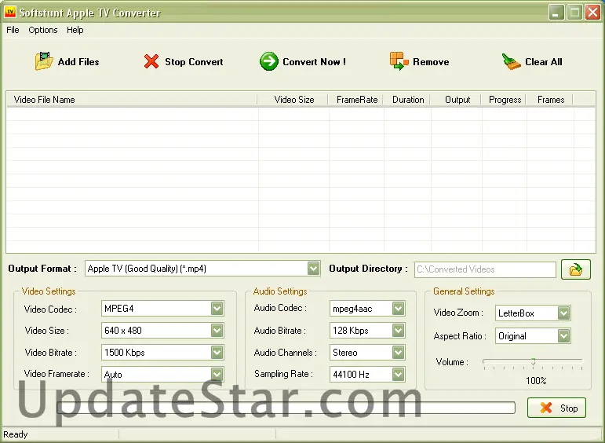Open the Help menu

(x=75, y=30)
